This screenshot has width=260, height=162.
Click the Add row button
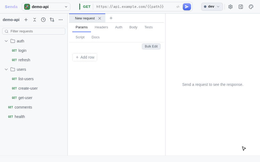[x=85, y=57]
